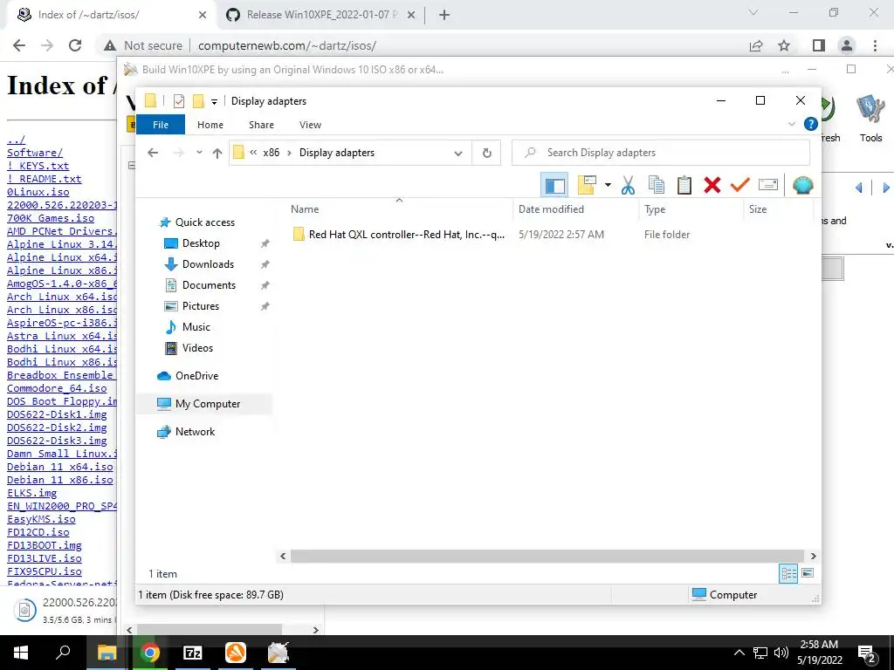Open a new Chrome tab
The height and width of the screenshot is (670, 894).
444,15
